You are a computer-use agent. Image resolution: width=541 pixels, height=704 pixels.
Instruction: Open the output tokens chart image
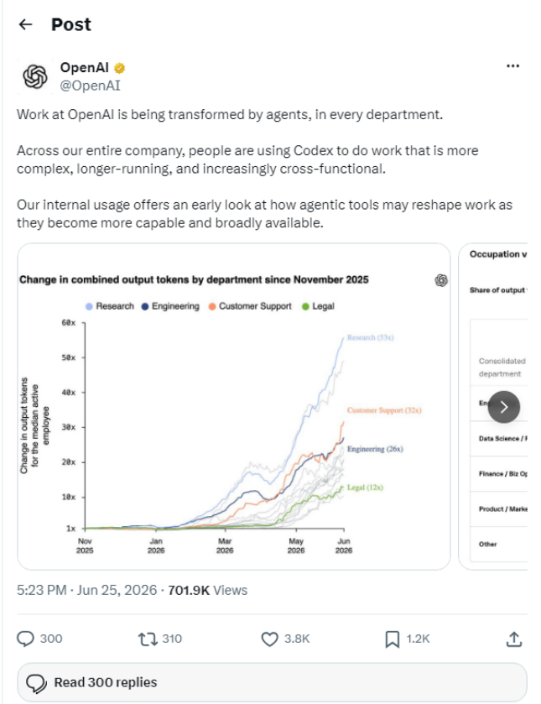233,406
